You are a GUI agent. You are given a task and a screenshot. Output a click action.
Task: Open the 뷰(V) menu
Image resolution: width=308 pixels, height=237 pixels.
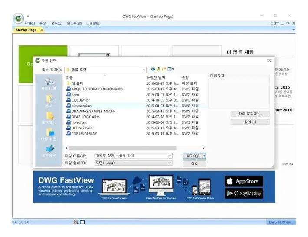(43, 23)
